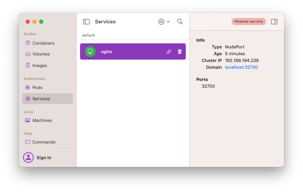This screenshot has width=303, height=192.
Task: Delete nginx service with trash icon
Action: click(180, 51)
